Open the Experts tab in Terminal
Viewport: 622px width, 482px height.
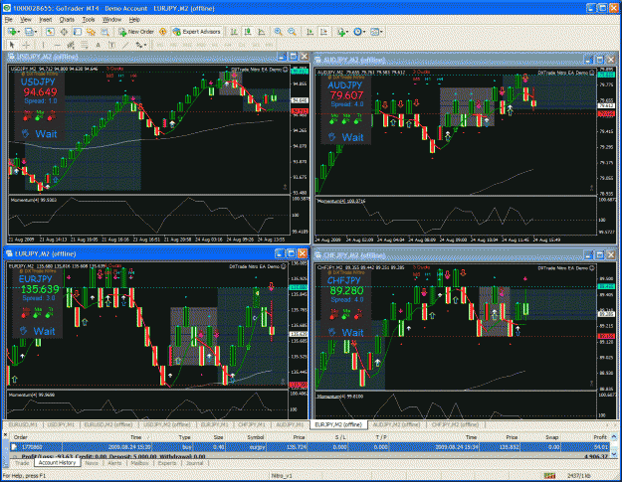[x=167, y=463]
